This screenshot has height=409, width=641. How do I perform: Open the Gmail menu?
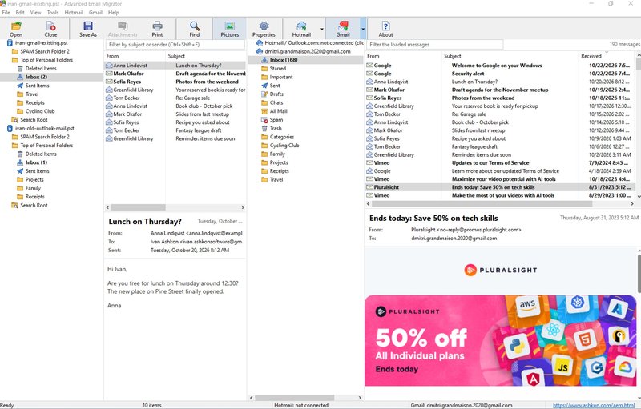tap(95, 13)
